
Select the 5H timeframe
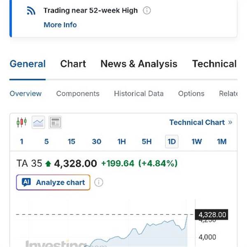pos(147,142)
